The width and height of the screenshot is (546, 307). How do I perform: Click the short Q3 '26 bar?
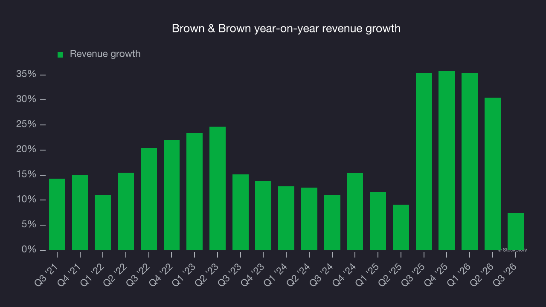pos(516,232)
